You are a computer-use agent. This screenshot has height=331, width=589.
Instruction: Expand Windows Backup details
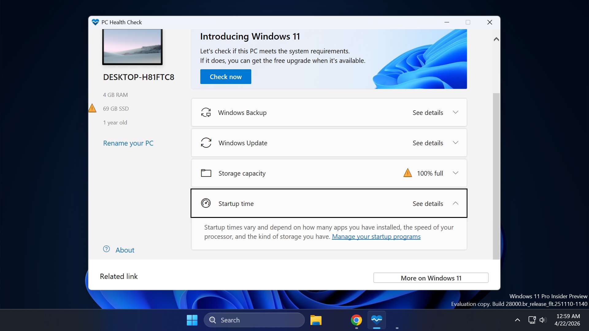pos(456,112)
